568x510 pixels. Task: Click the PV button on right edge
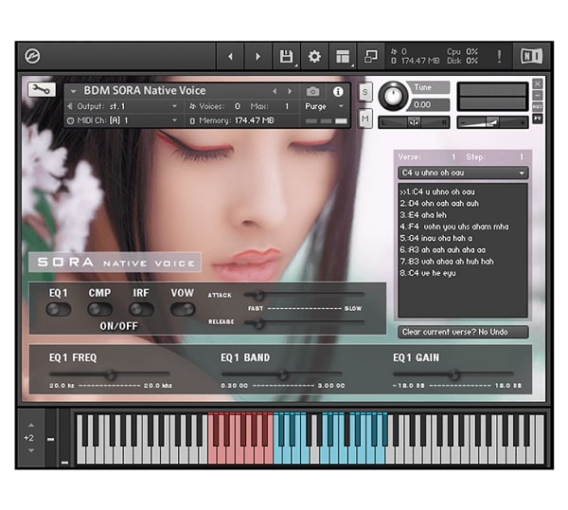(x=538, y=118)
